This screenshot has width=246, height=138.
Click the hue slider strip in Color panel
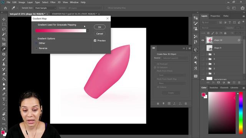point(241,113)
